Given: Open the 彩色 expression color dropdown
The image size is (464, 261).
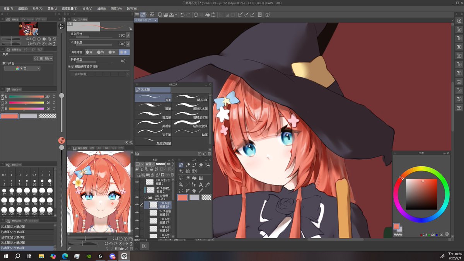Looking at the screenshot, I should tap(22, 68).
